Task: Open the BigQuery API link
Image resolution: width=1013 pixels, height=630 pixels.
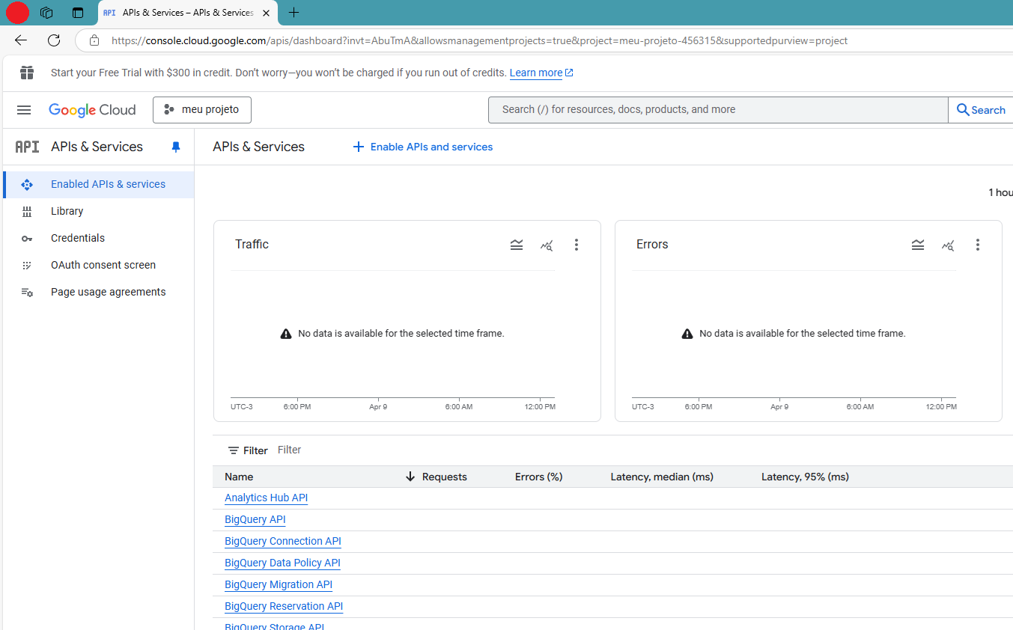Action: click(255, 519)
